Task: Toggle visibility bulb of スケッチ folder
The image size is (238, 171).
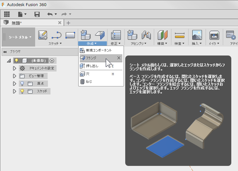Action: tap(22, 91)
